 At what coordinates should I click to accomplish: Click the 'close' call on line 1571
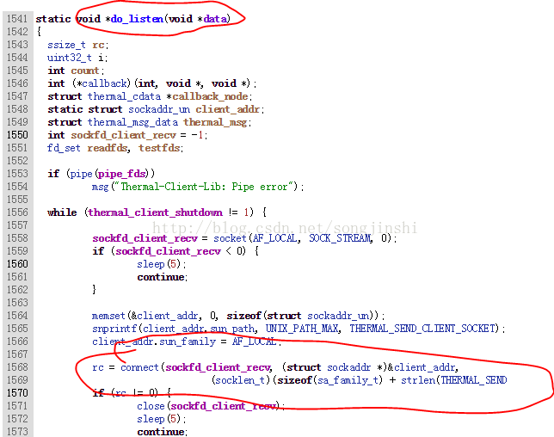[x=151, y=406]
